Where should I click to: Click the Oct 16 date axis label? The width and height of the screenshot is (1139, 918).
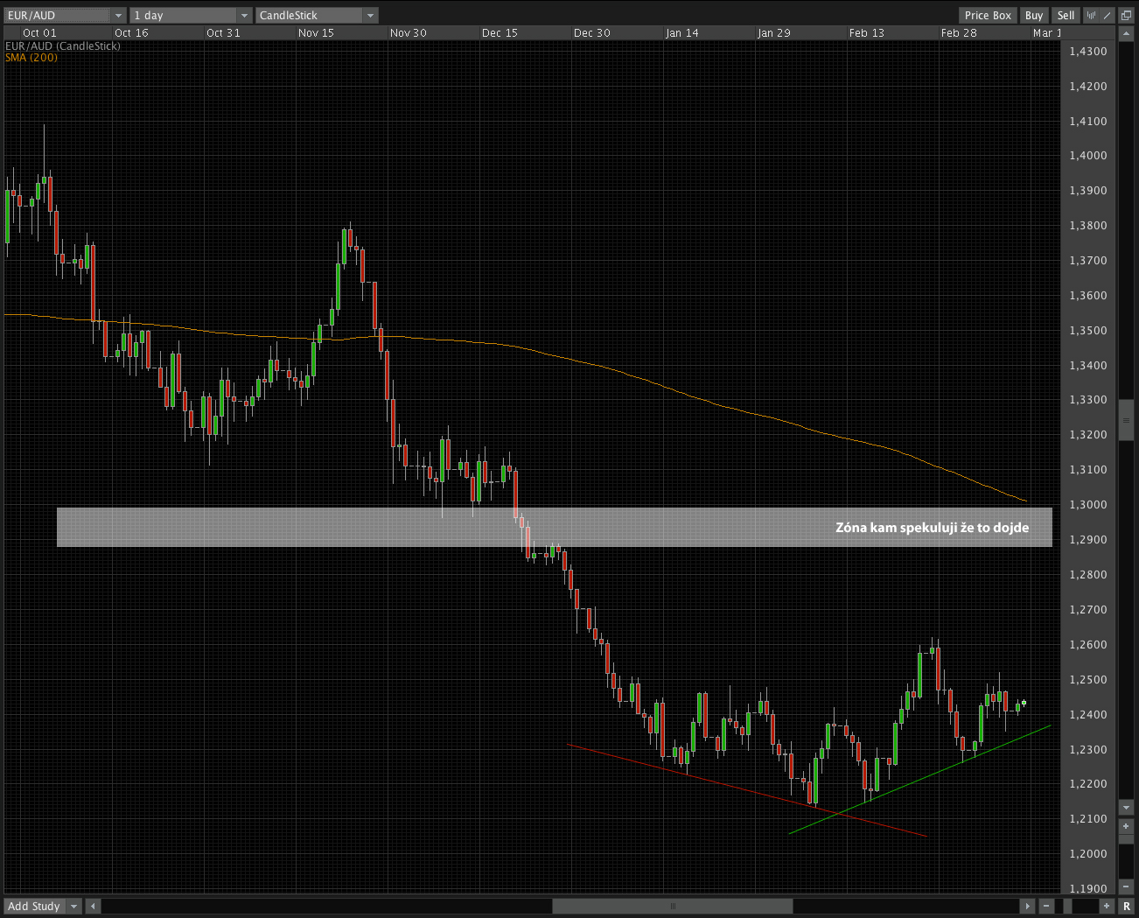click(131, 33)
